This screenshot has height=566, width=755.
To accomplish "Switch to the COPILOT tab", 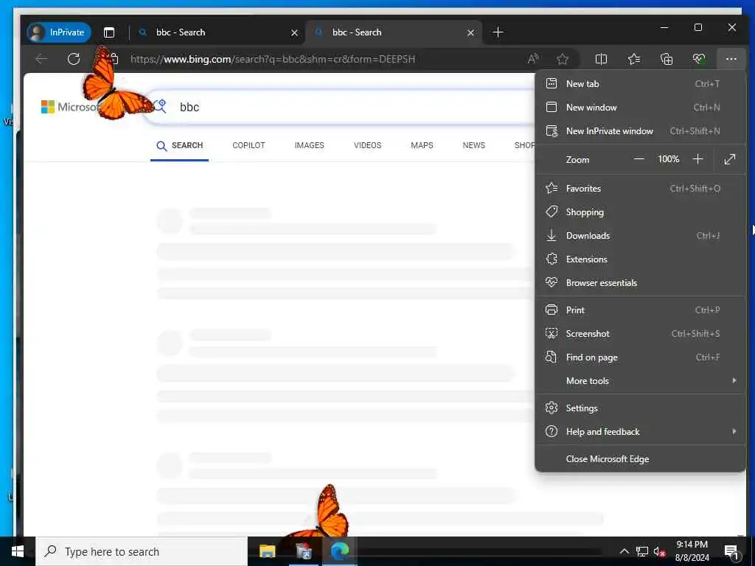I will pos(248,145).
